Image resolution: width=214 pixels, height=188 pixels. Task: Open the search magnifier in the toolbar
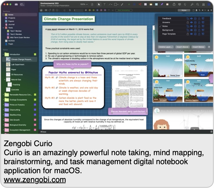point(197,5)
